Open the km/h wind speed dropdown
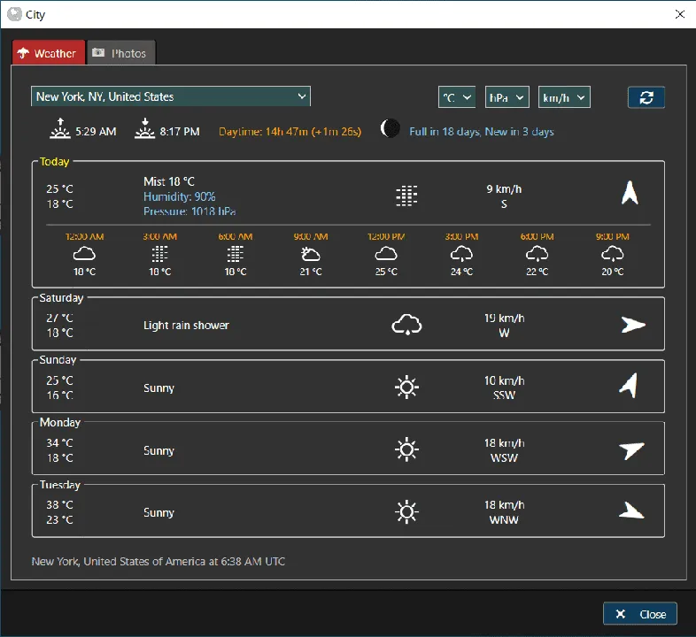 564,97
